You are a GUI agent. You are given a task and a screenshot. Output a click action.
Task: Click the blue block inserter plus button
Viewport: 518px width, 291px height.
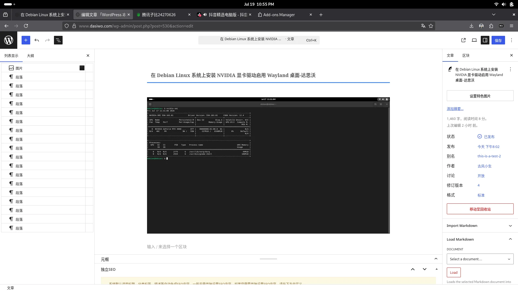coord(26,40)
